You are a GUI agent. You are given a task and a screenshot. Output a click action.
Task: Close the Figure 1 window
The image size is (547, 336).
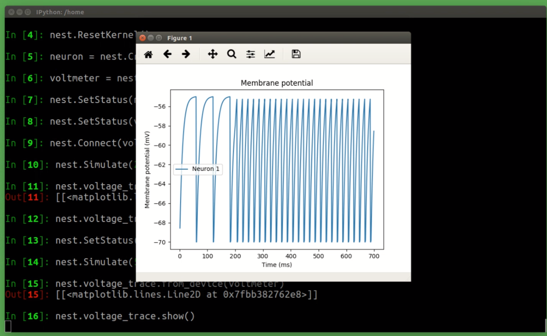tap(142, 38)
